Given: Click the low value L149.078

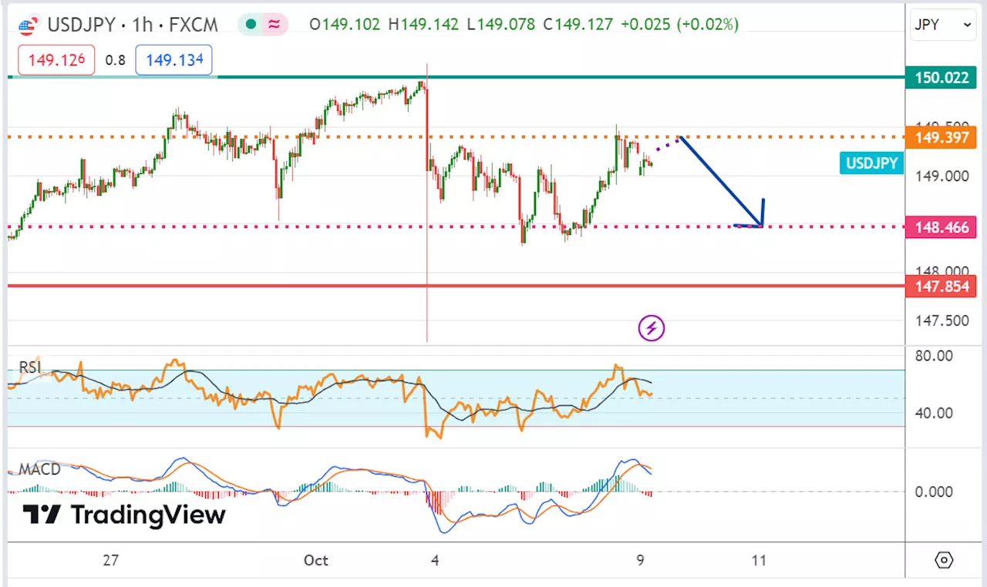Looking at the screenshot, I should point(501,25).
